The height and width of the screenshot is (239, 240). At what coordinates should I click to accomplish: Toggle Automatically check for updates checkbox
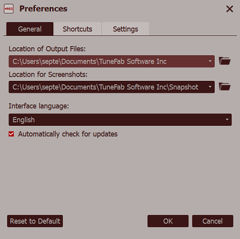(x=11, y=134)
